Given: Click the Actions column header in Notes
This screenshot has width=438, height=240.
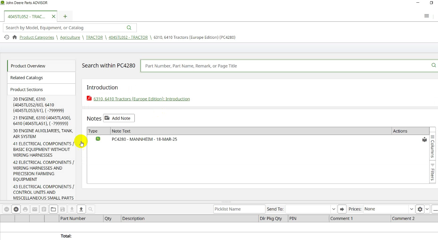Looking at the screenshot, I should tap(410, 131).
